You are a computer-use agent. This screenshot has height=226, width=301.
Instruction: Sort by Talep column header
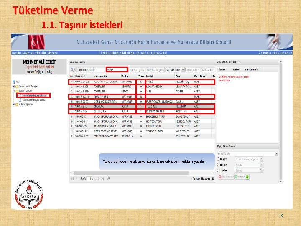141,76
